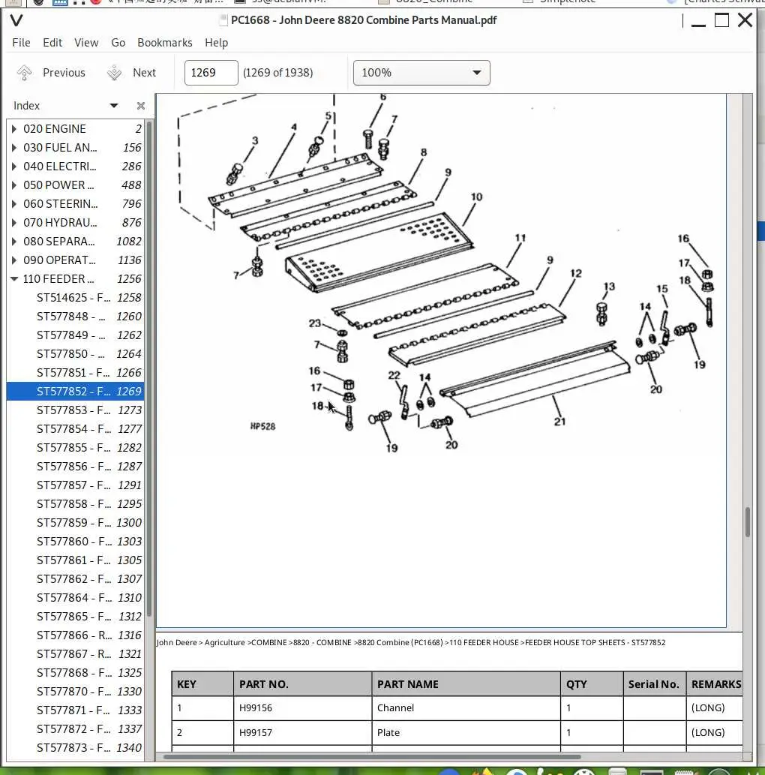Expand the 050 POWER section
The image size is (765, 775).
(13, 185)
